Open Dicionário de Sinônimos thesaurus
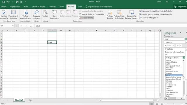187x105 pixels. [x=13, y=15]
